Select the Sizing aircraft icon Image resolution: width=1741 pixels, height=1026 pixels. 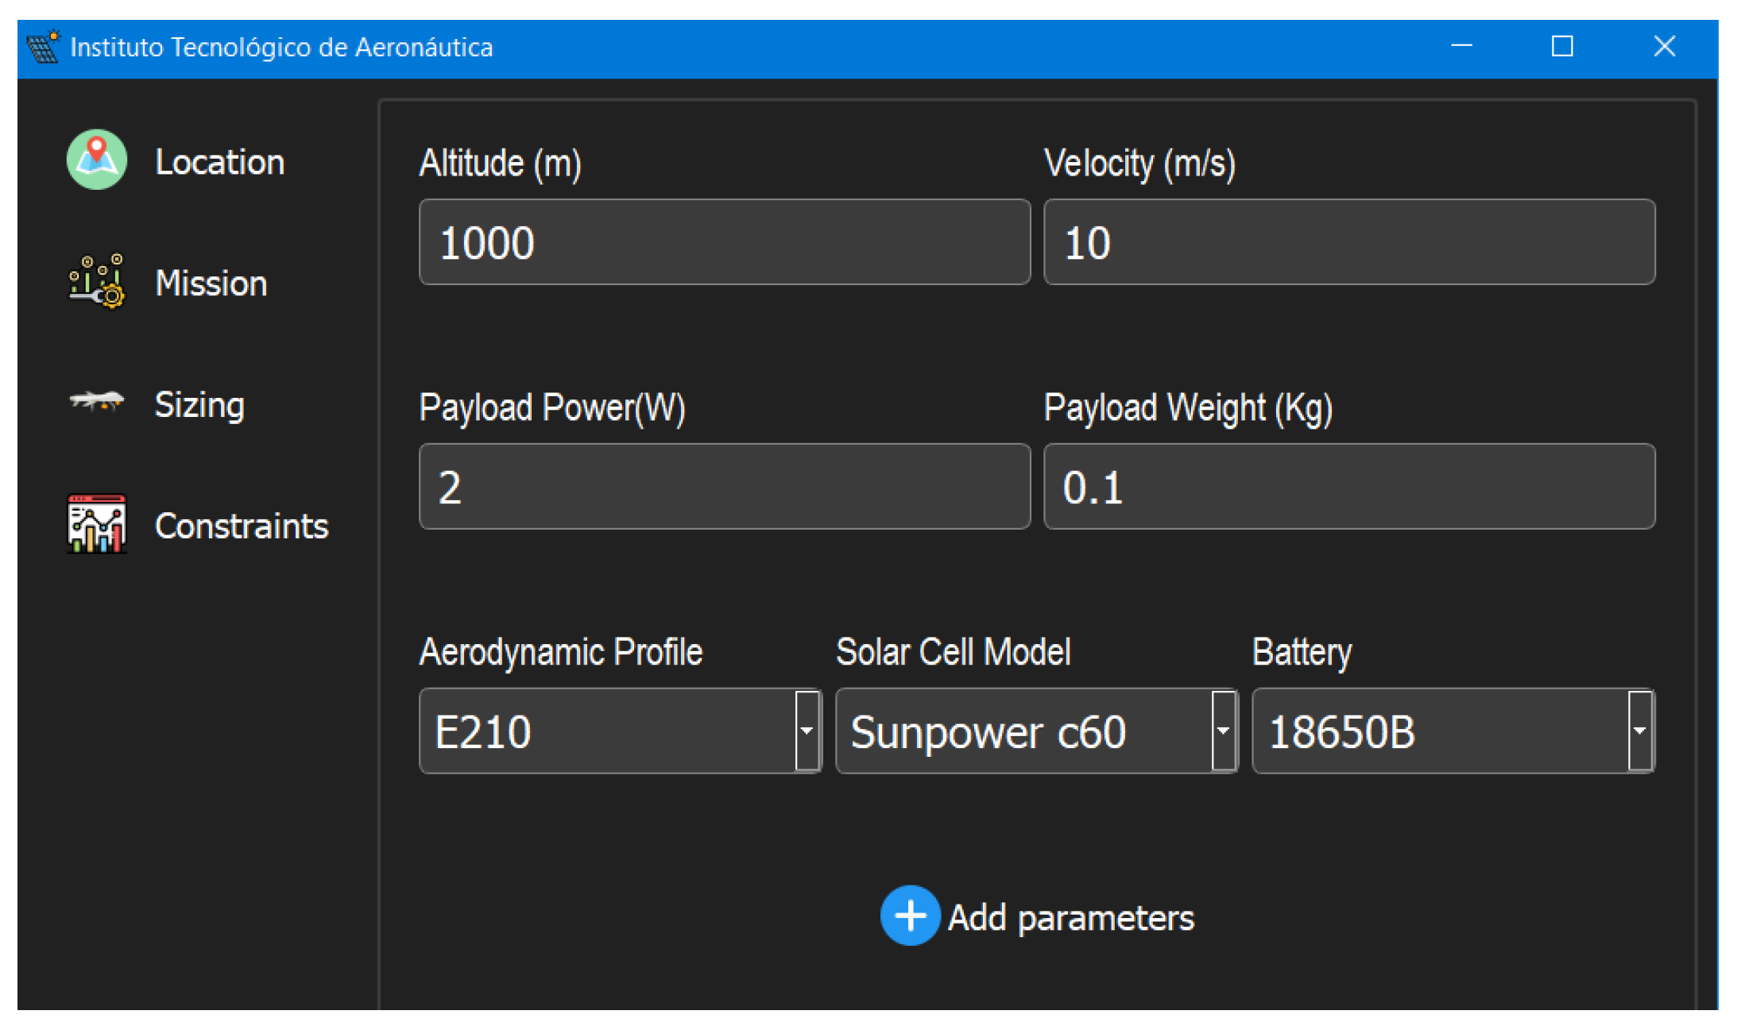click(95, 403)
